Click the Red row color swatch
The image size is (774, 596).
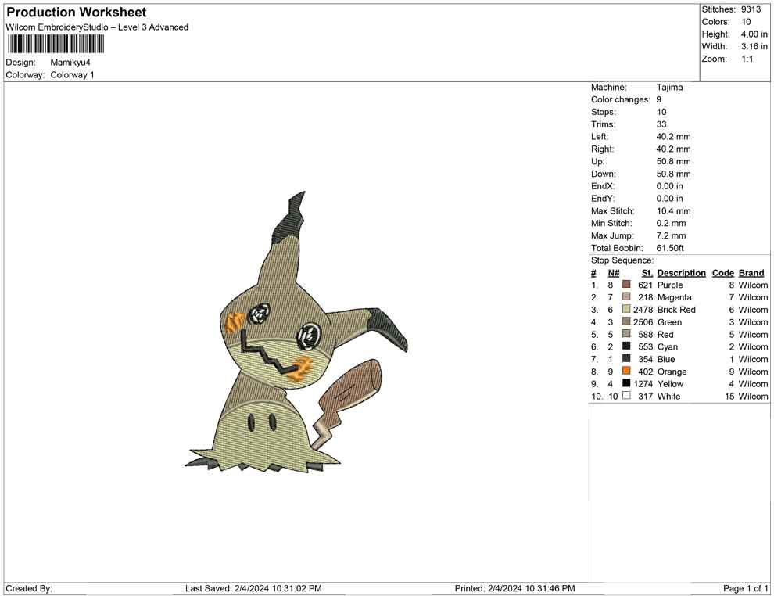(626, 334)
